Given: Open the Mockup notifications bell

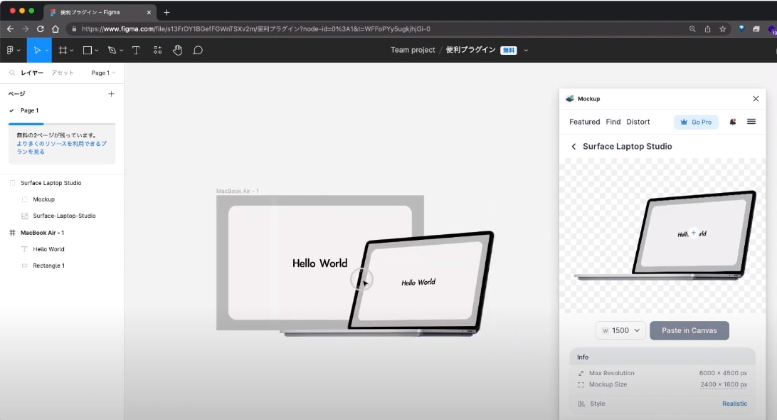Looking at the screenshot, I should [732, 122].
